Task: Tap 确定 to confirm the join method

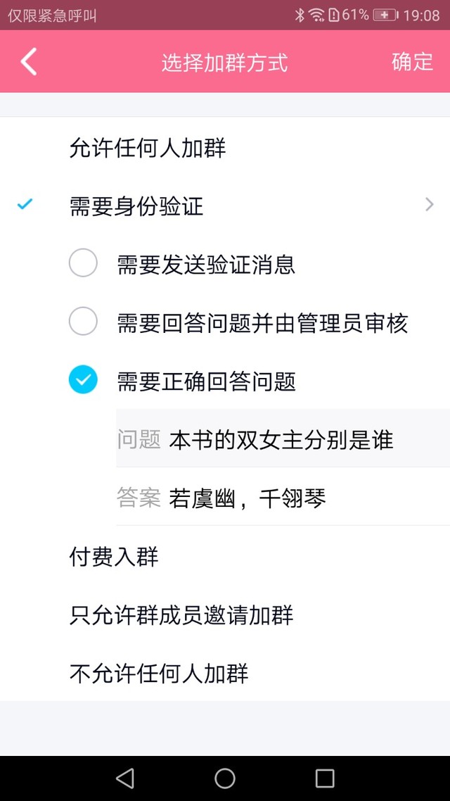Action: point(412,62)
